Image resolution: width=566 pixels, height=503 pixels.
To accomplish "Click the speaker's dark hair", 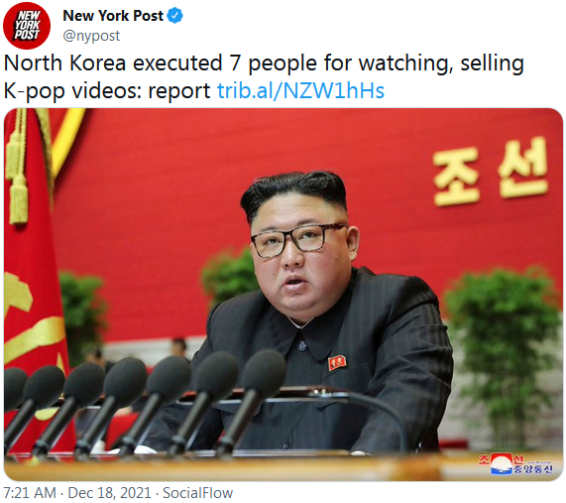I will [295, 192].
